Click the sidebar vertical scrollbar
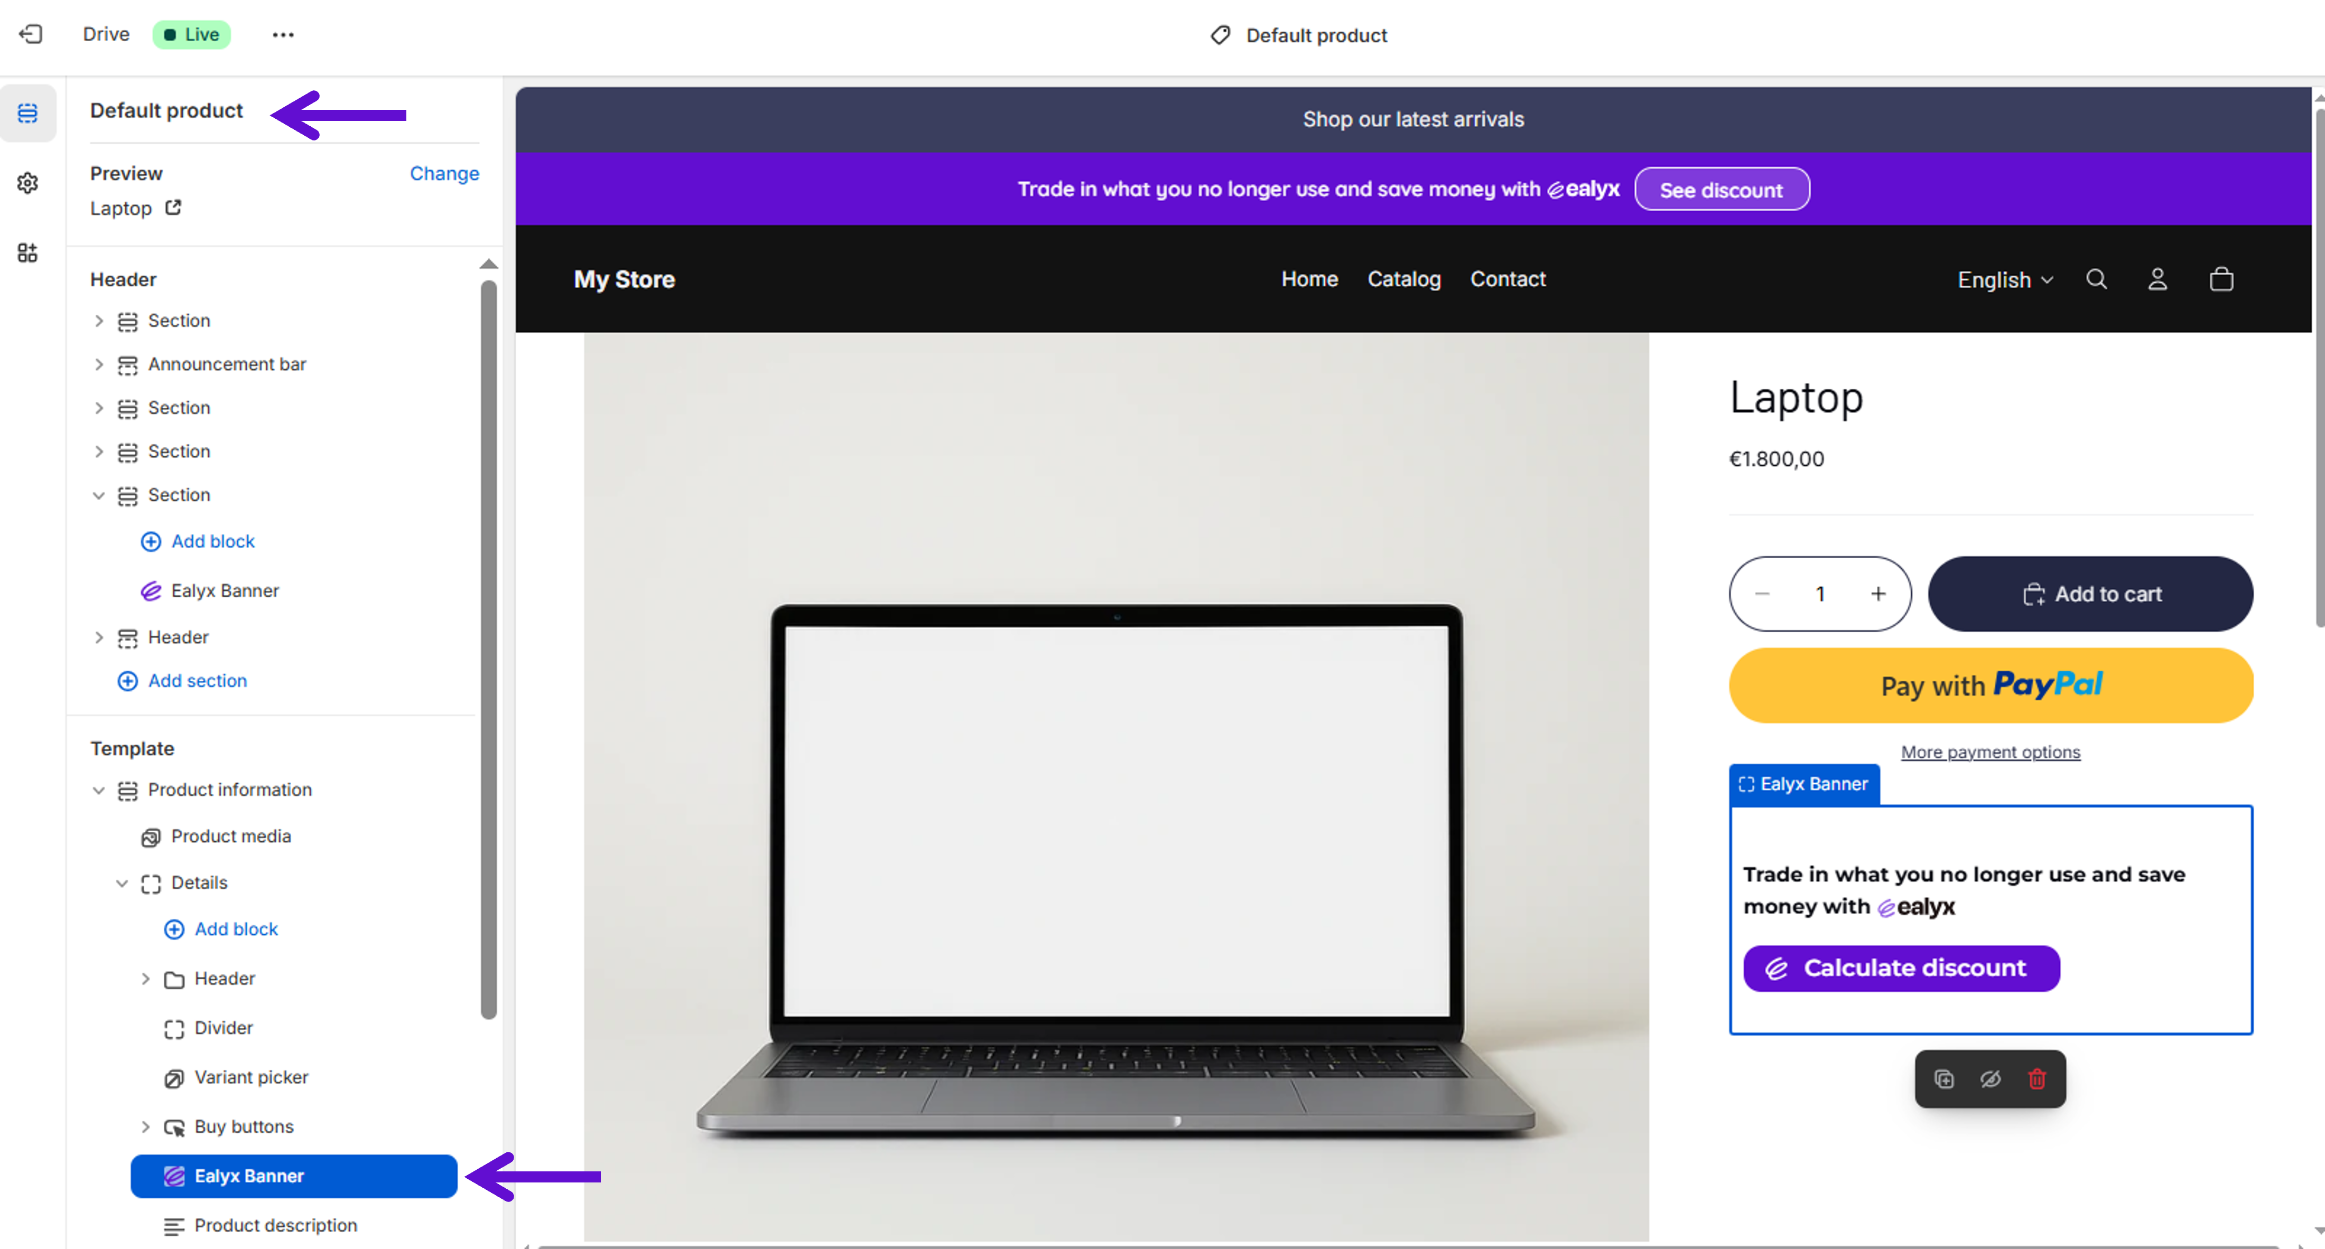The image size is (2325, 1249). (488, 649)
